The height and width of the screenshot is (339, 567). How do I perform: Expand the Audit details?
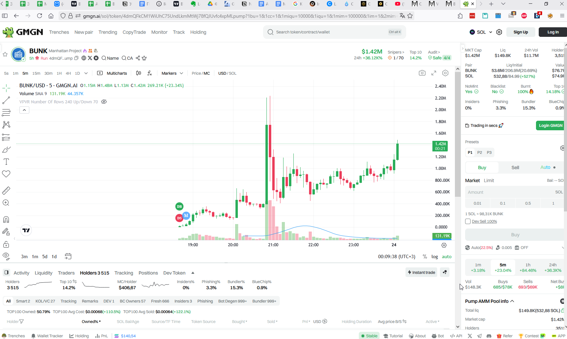point(434,52)
